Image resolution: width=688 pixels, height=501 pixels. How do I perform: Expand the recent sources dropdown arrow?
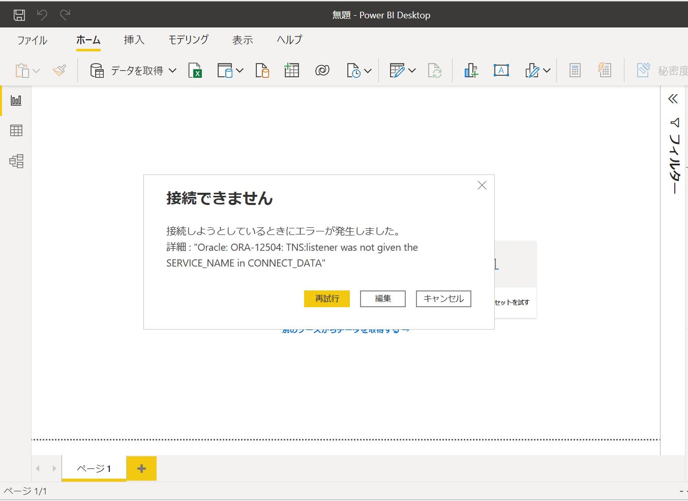click(368, 71)
